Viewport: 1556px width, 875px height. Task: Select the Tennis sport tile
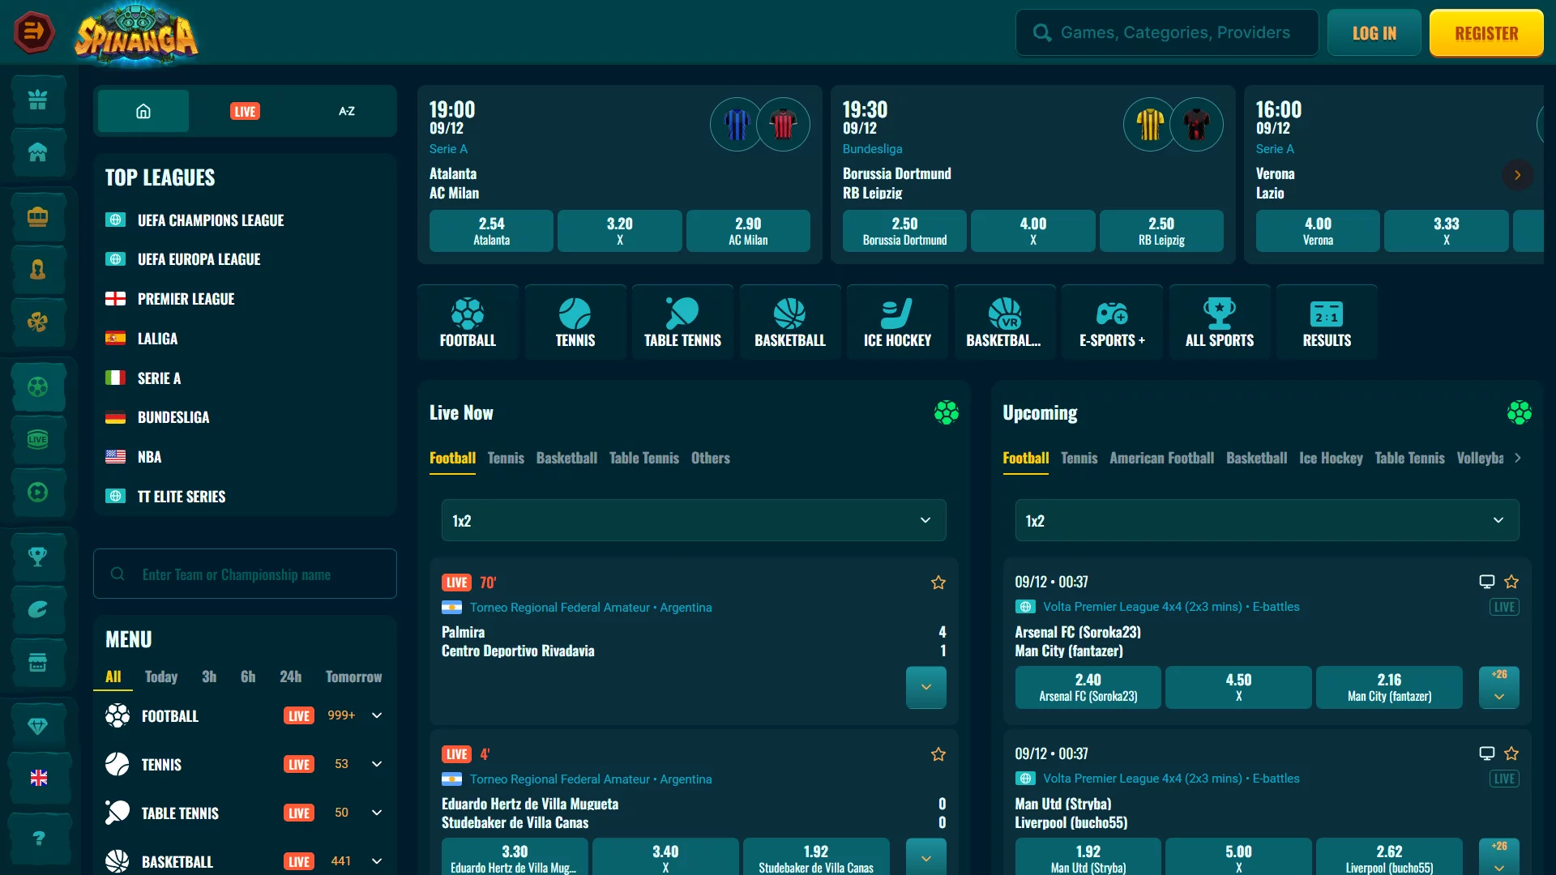(x=575, y=322)
